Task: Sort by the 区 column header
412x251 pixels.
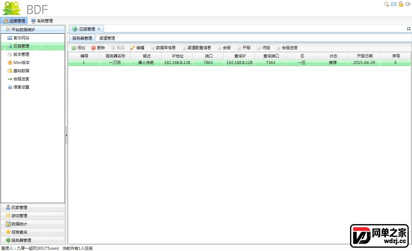Action: click(302, 56)
